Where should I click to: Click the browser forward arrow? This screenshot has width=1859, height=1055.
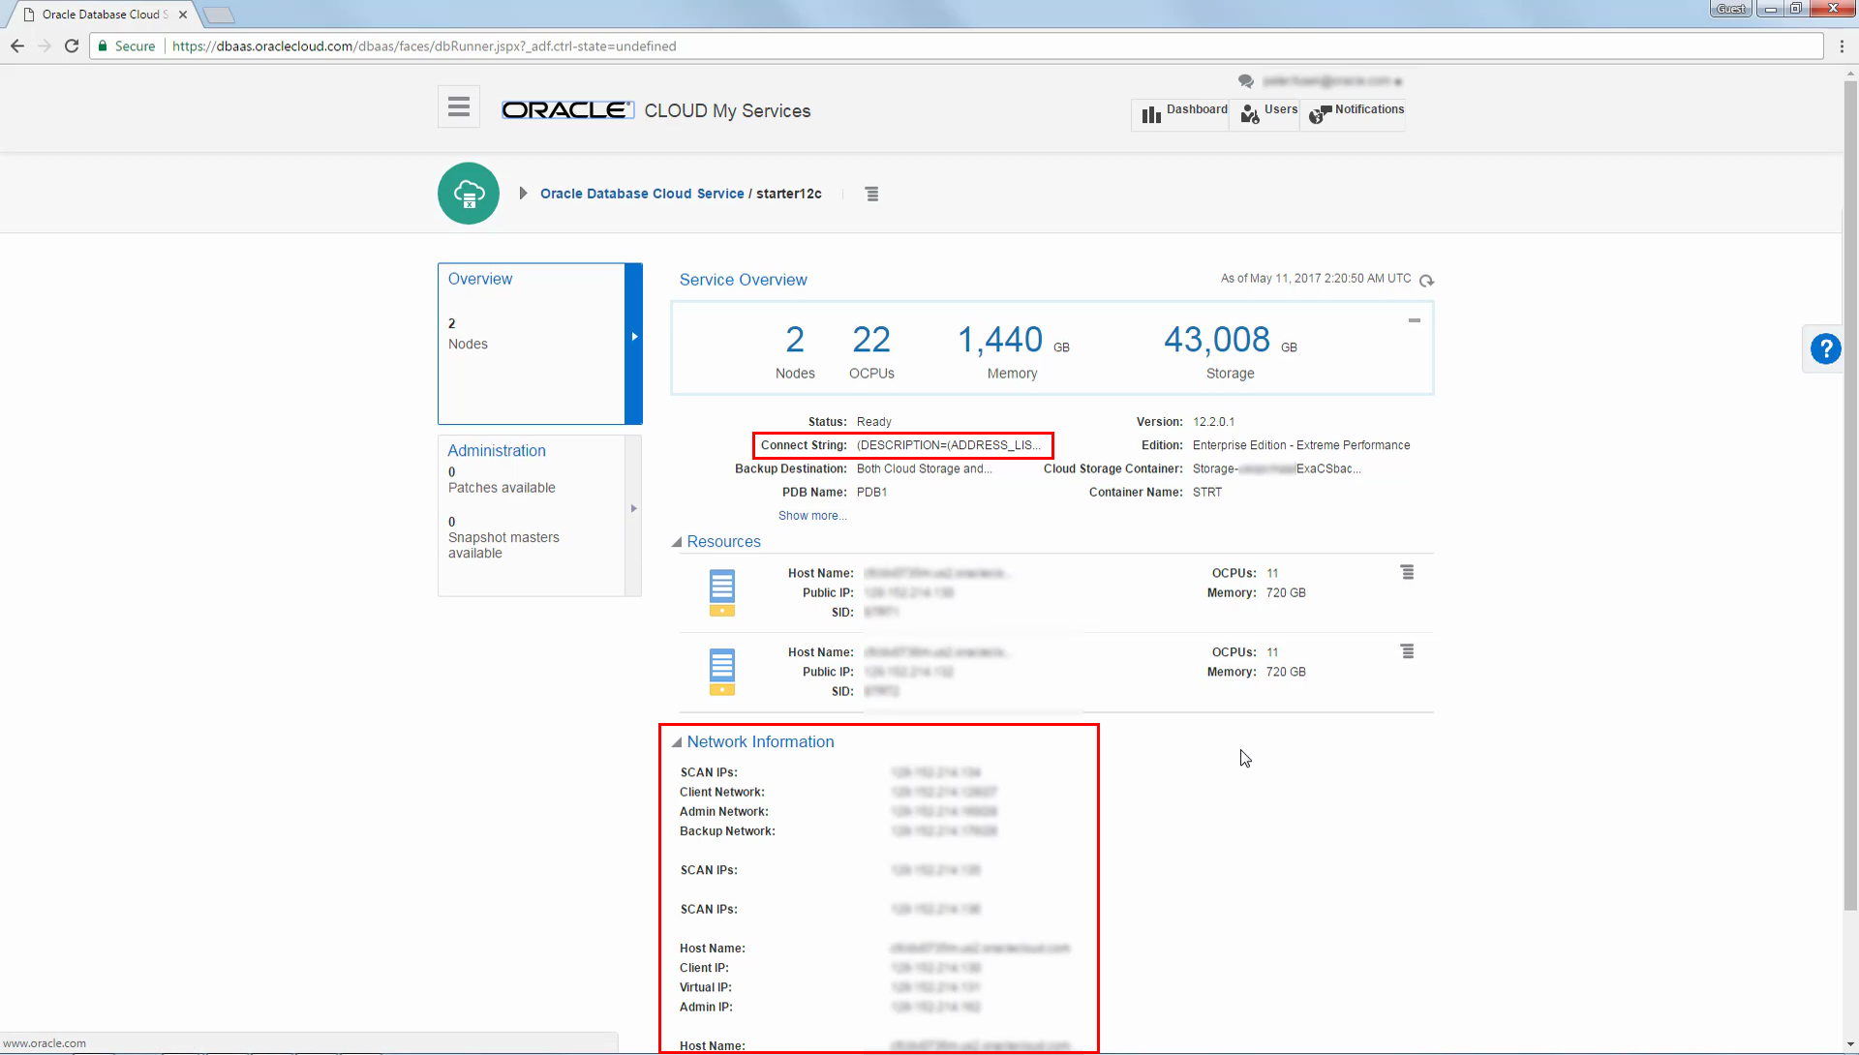(x=45, y=45)
